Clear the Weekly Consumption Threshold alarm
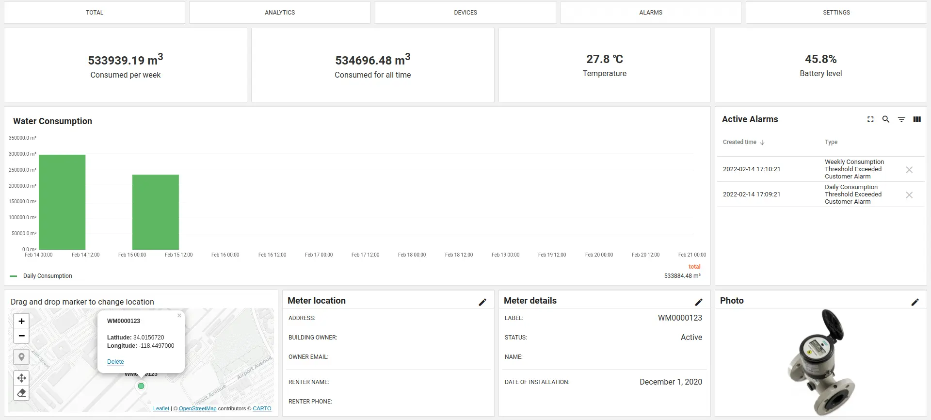This screenshot has width=931, height=420. click(x=909, y=170)
